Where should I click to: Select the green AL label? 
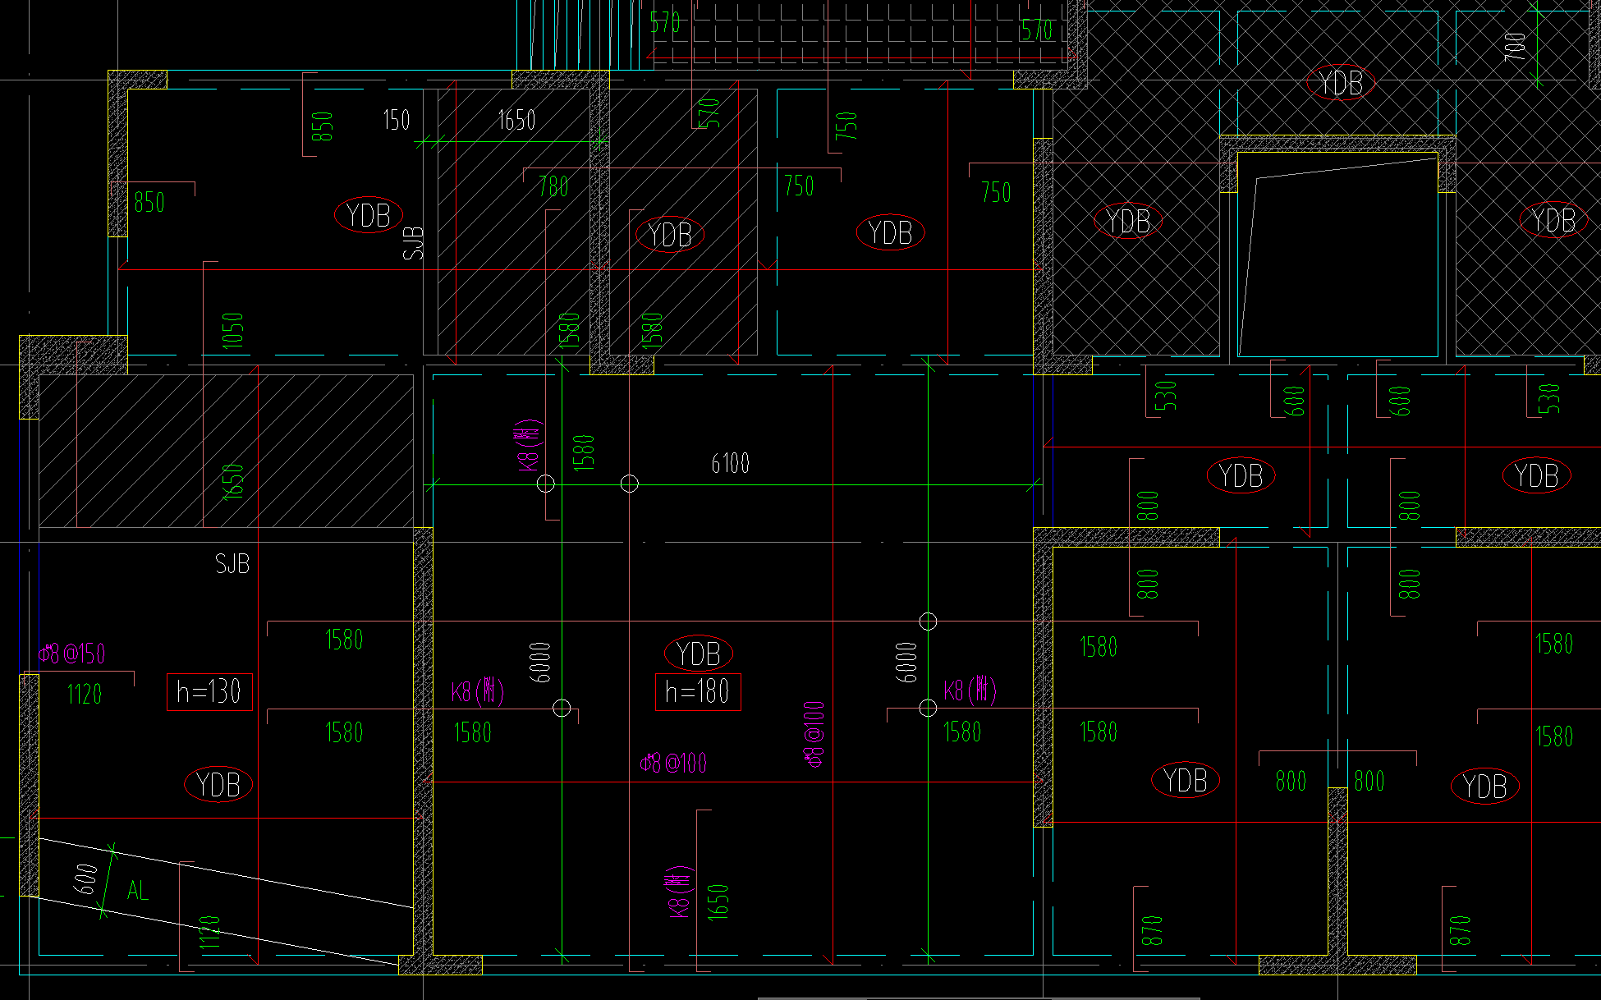[138, 890]
